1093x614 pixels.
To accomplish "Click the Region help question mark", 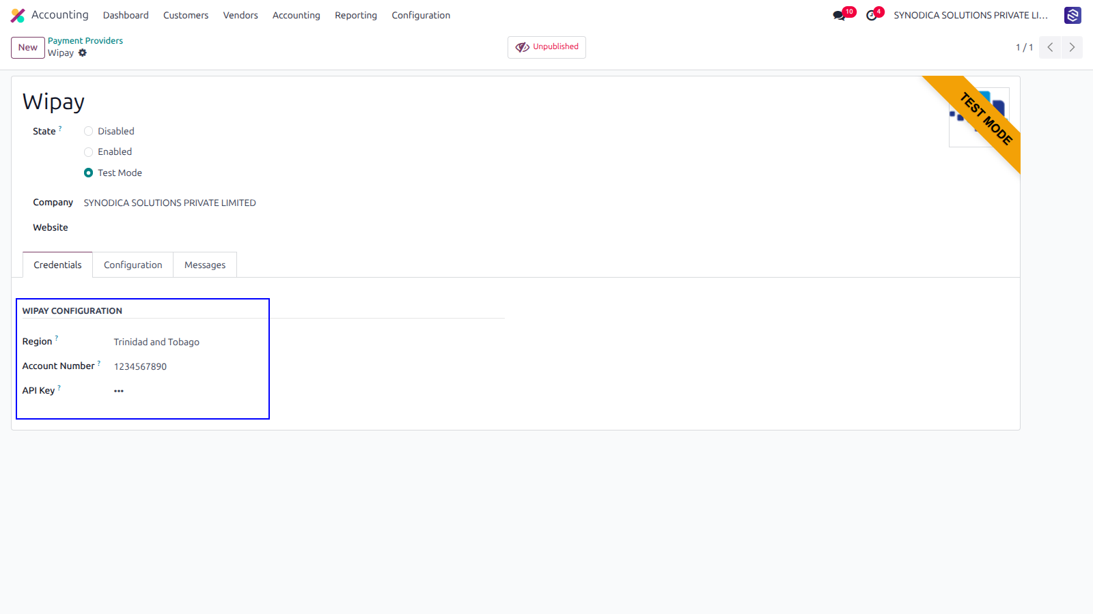I will point(56,338).
